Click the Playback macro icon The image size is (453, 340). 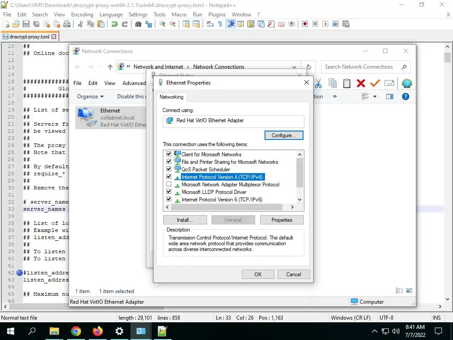325,24
